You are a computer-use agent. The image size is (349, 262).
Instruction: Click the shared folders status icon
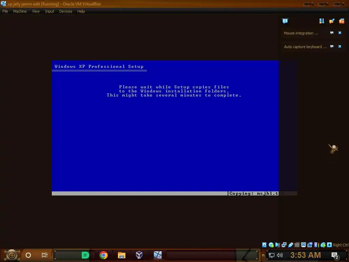tap(297, 245)
